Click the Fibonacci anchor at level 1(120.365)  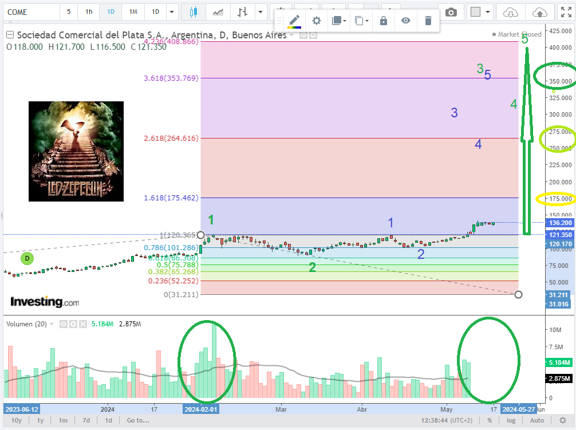[200, 235]
